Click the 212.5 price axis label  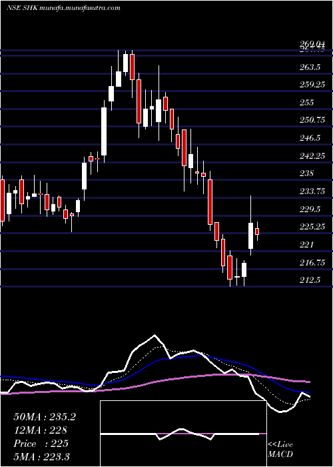coord(310,280)
